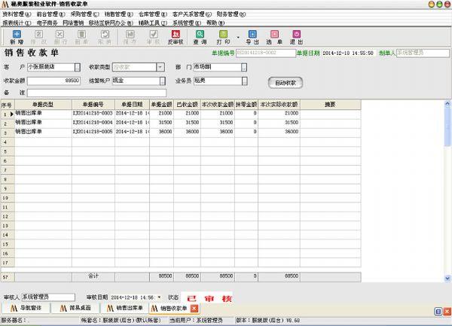This screenshot has width=452, height=326.
Task: Open the 结算帐户 lookup ellipsis button
Action: point(163,81)
